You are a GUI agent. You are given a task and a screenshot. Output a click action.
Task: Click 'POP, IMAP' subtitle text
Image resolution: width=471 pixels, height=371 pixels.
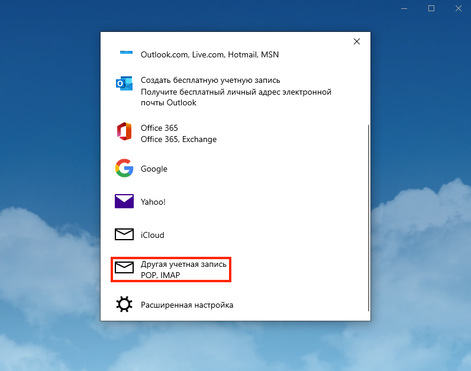click(160, 275)
